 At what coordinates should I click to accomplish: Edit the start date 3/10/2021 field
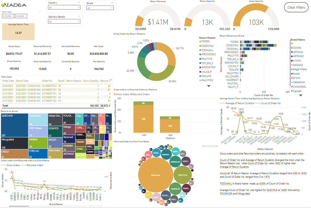click(x=8, y=16)
